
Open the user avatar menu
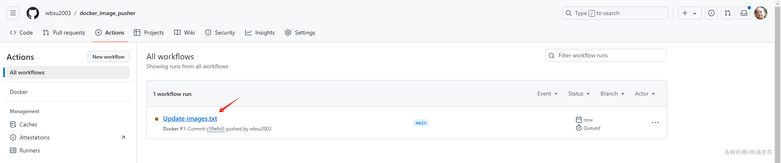pyautogui.click(x=761, y=13)
